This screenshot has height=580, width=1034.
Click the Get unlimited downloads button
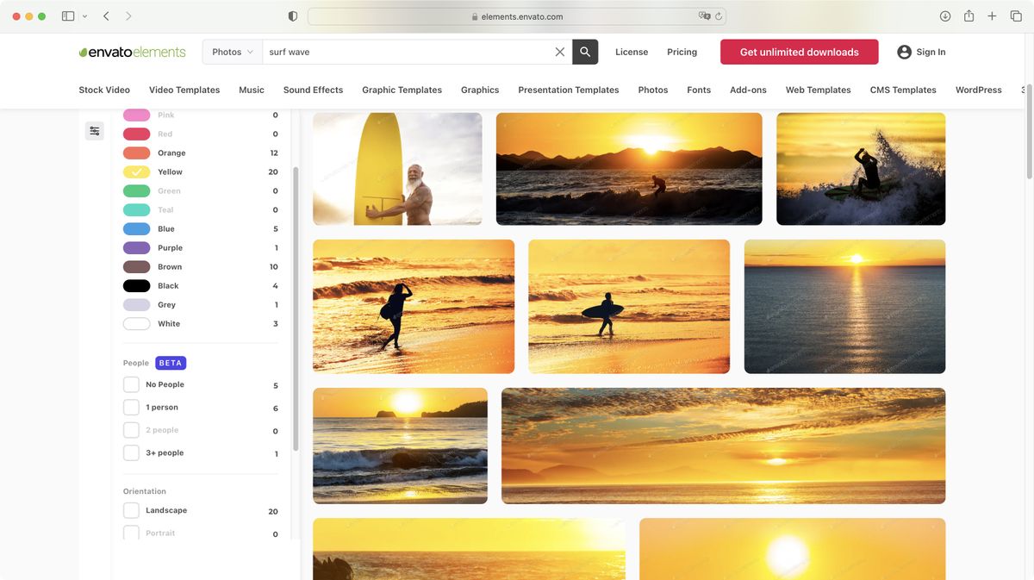coord(799,52)
